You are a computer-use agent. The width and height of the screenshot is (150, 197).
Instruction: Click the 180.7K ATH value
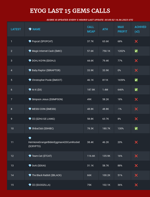[106, 128]
